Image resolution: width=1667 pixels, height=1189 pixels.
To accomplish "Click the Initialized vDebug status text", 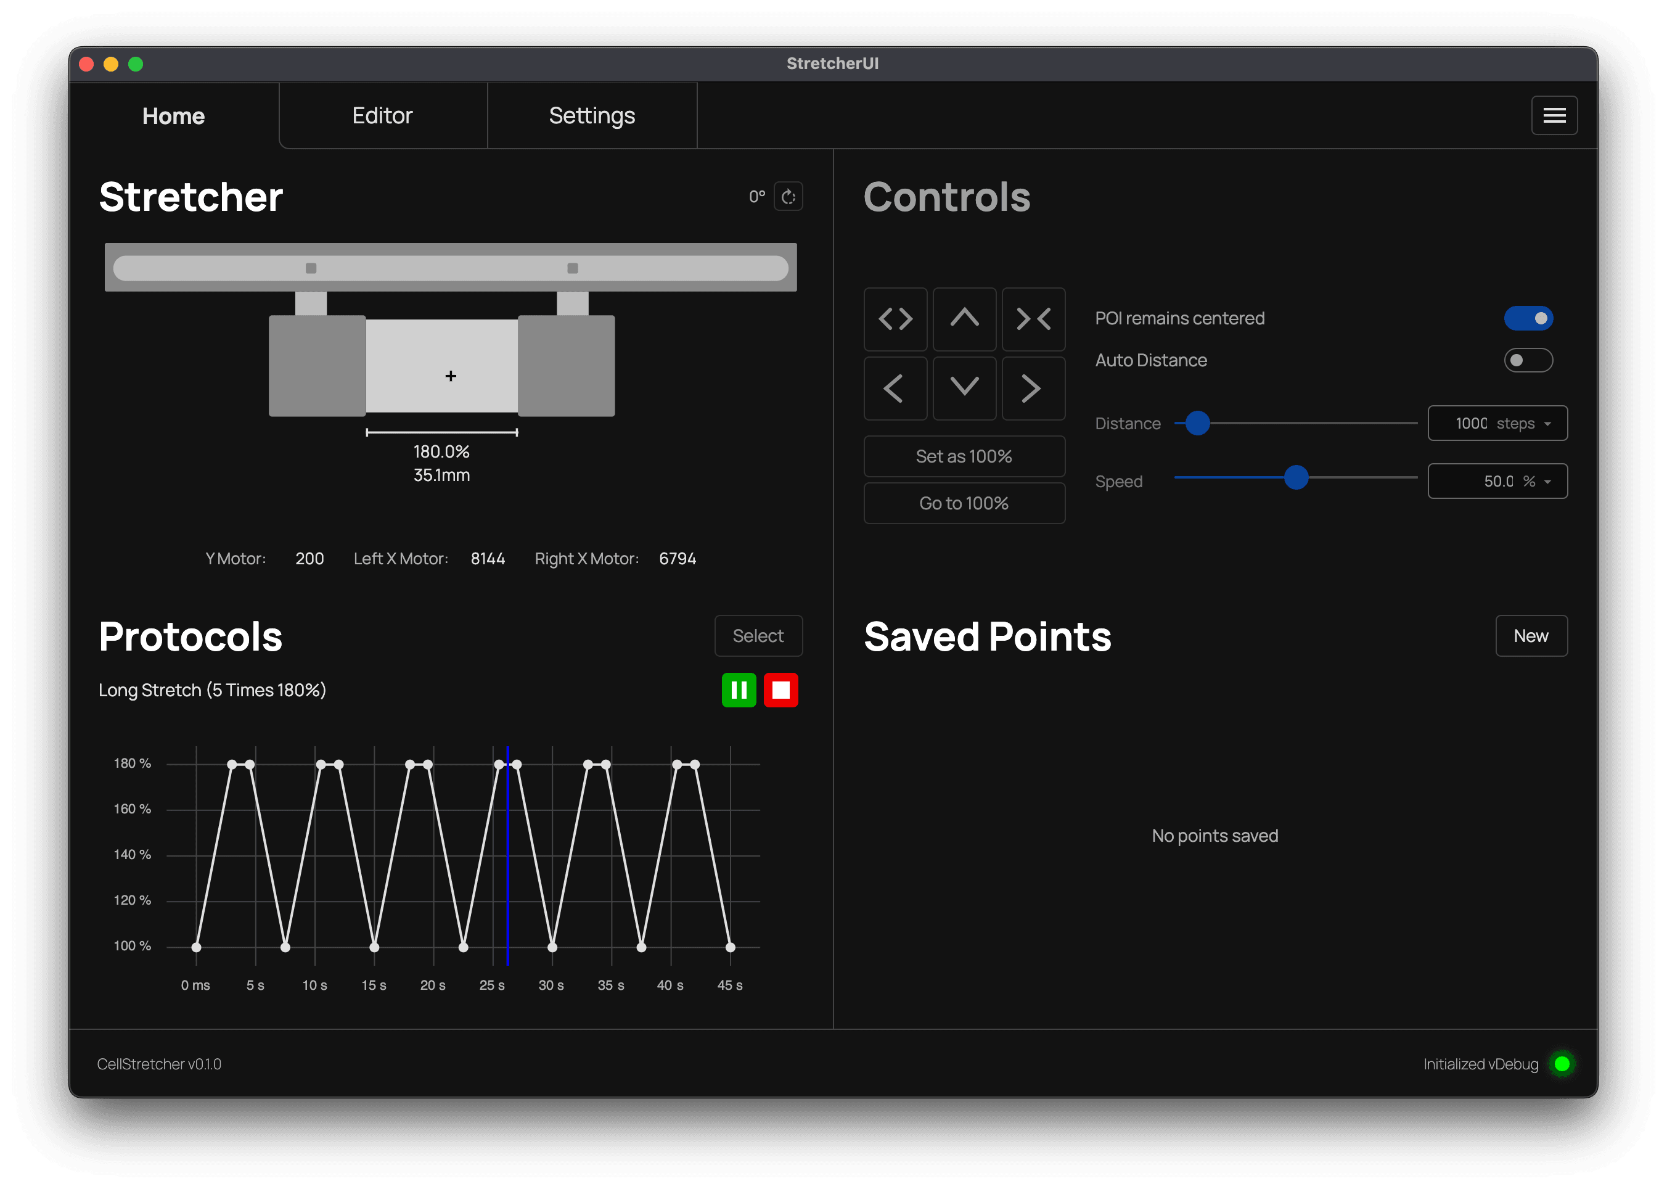I will click(x=1480, y=1064).
